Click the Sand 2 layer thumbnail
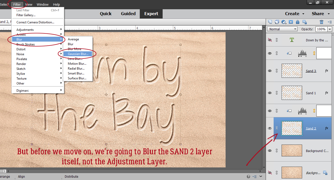Screen dimensions: 334x180 292,128
